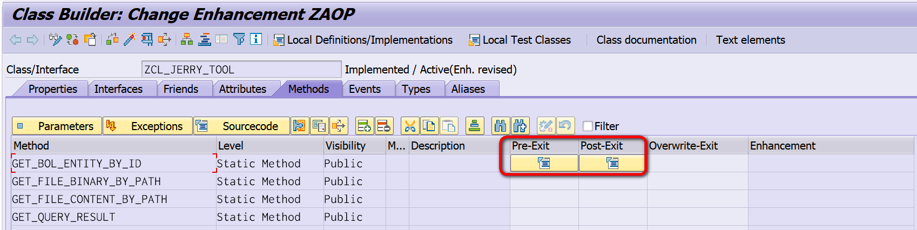Click the Activate magic wand icon
This screenshot has height=230, width=917.
130,39
